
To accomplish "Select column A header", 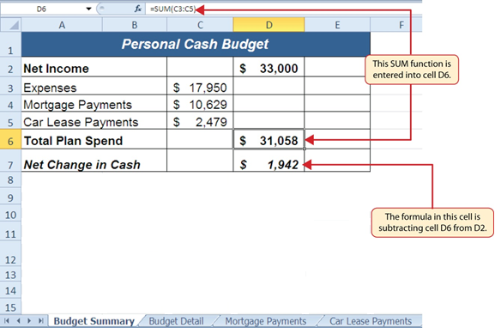I will coord(62,25).
